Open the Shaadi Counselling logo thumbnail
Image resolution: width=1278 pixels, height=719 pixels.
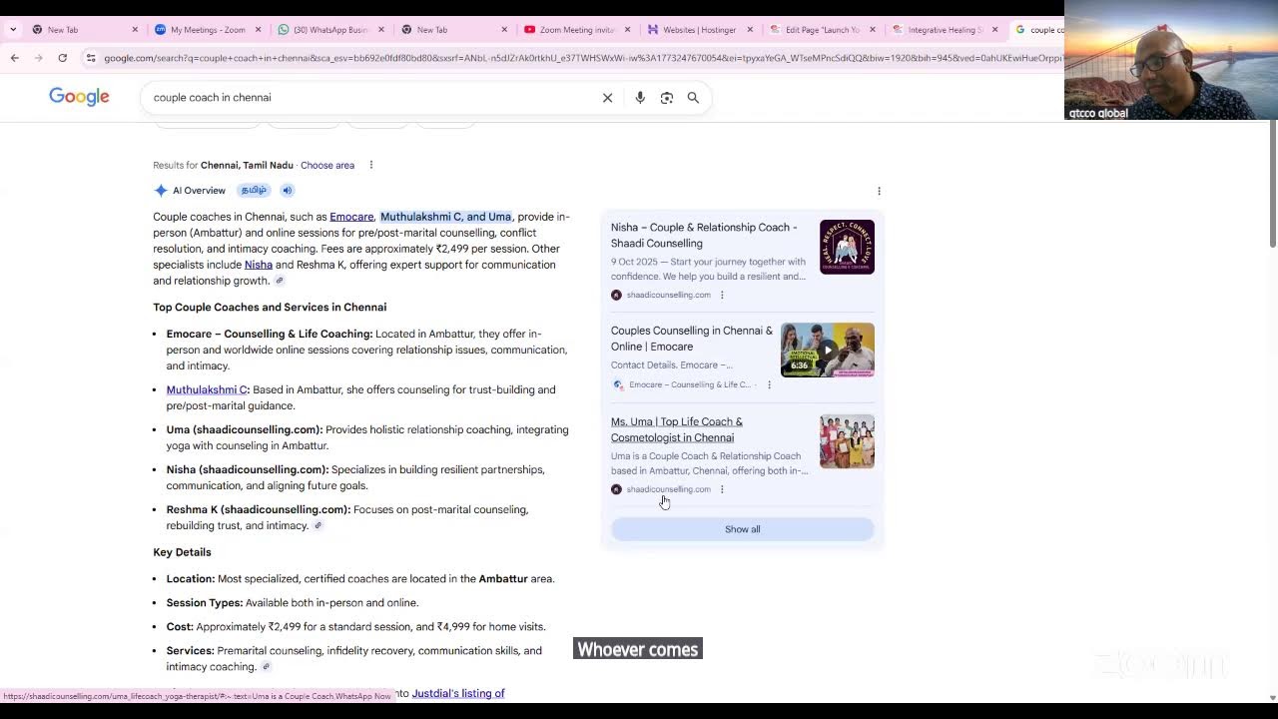(847, 247)
